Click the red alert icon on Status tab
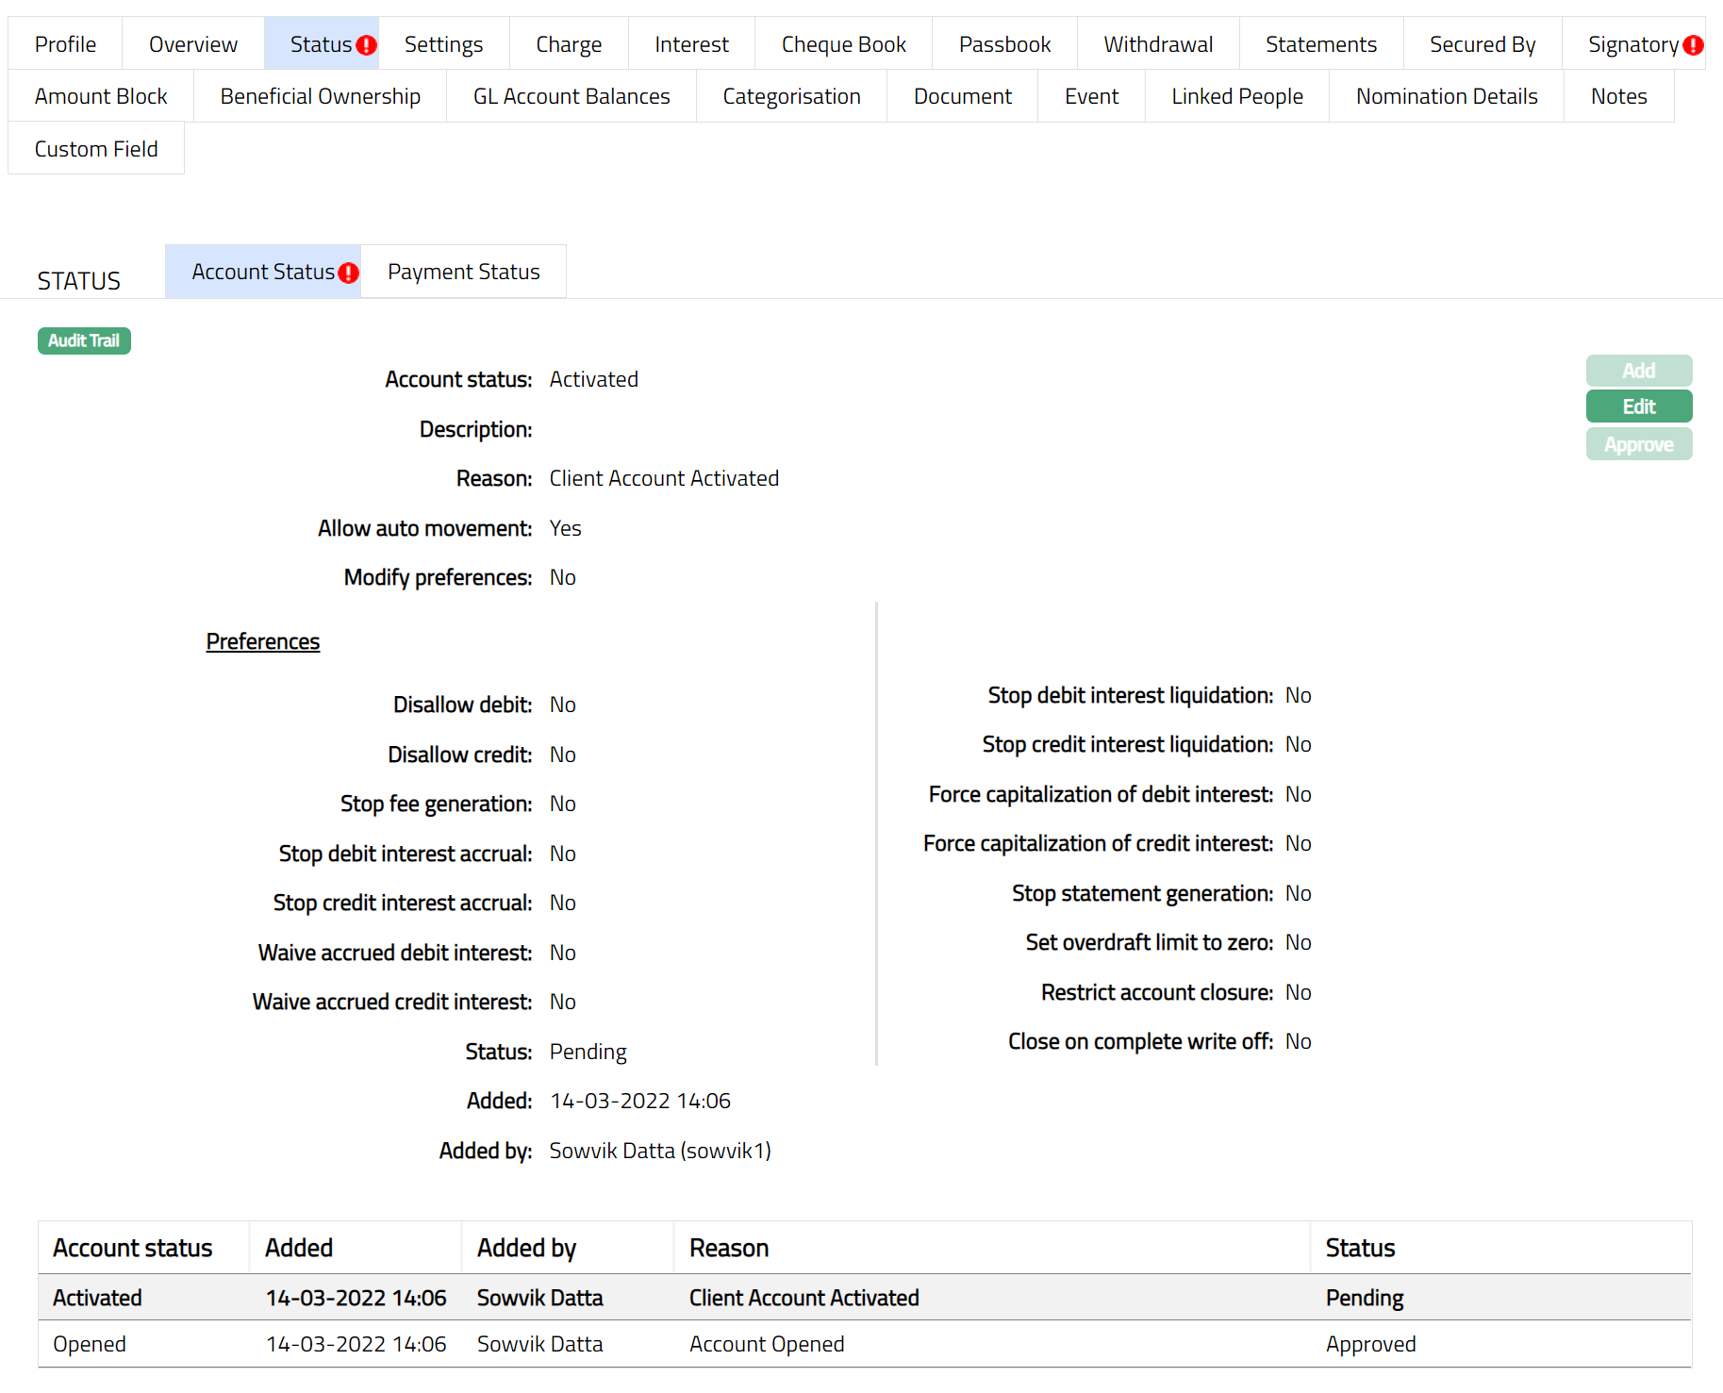The height and width of the screenshot is (1393, 1723). click(367, 45)
